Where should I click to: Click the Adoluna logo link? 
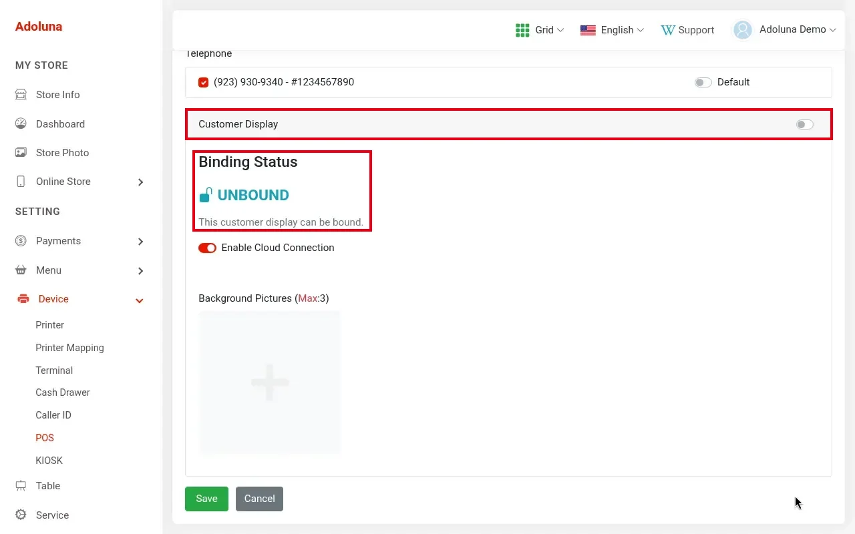(39, 27)
